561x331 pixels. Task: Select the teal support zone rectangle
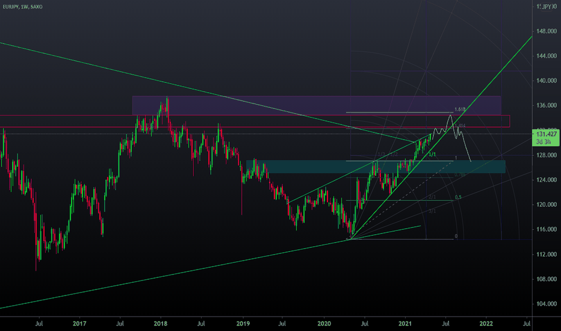pos(376,167)
